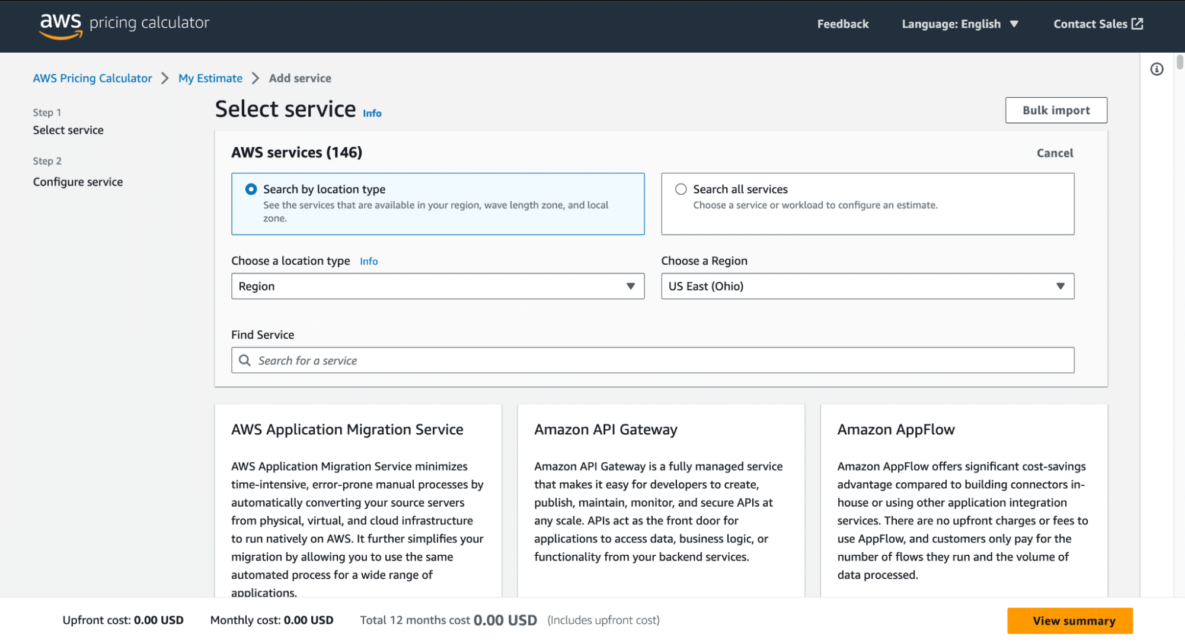Image resolution: width=1185 pixels, height=644 pixels.
Task: Click the AWS services (146) heading
Action: (296, 152)
